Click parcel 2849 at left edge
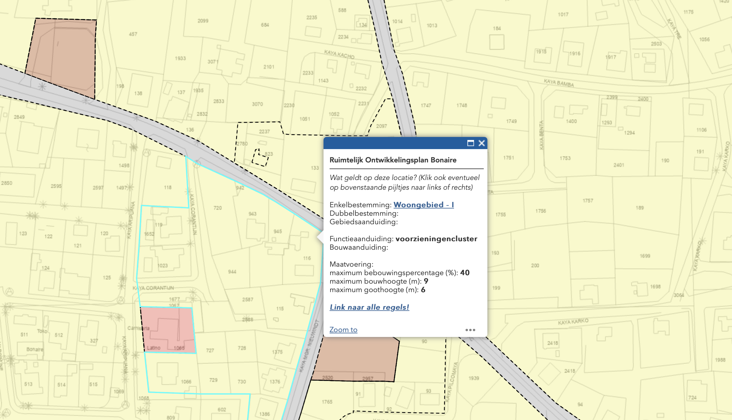This screenshot has width=732, height=420. click(x=19, y=117)
